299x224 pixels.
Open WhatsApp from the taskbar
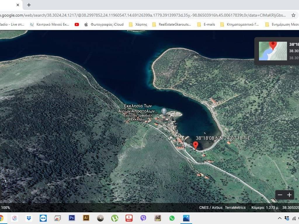pyautogui.click(x=172, y=218)
